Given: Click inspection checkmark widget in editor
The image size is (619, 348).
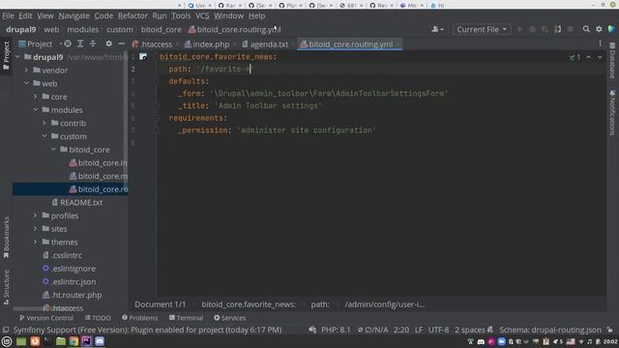Looking at the screenshot, I should point(575,57).
